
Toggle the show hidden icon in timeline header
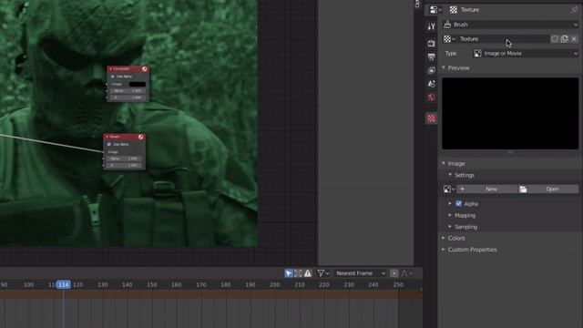pos(298,273)
